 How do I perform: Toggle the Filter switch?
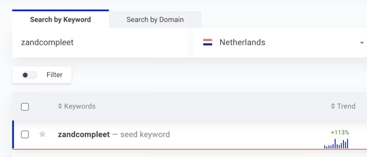[29, 75]
